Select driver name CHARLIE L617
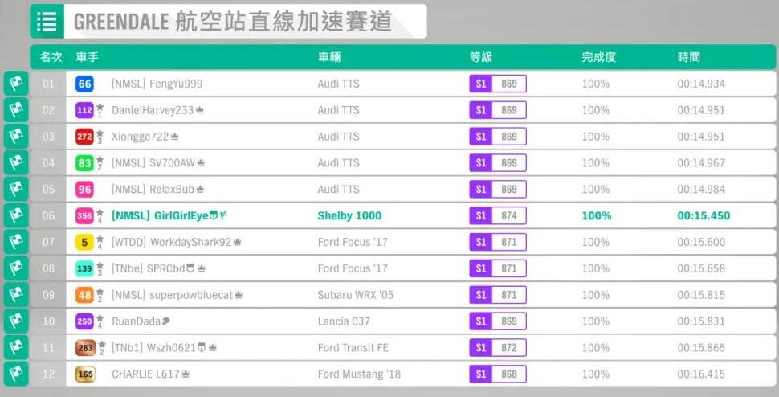The image size is (779, 397). point(145,374)
